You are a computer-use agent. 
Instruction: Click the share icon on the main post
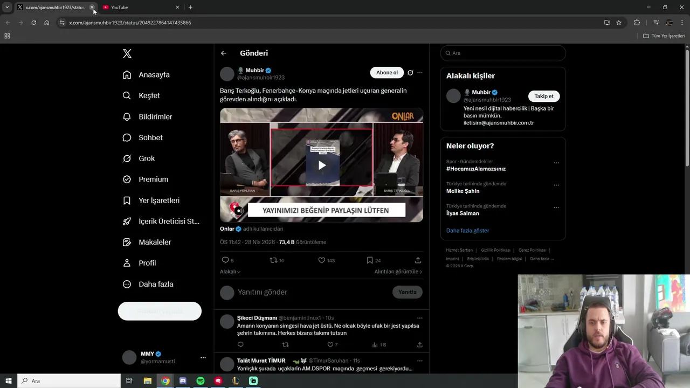[418, 260]
